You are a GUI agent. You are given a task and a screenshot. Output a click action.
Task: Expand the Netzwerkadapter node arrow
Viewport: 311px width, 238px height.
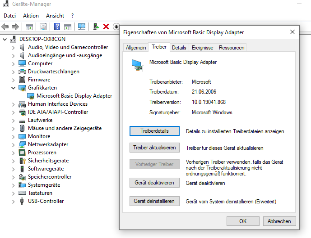tap(13, 145)
